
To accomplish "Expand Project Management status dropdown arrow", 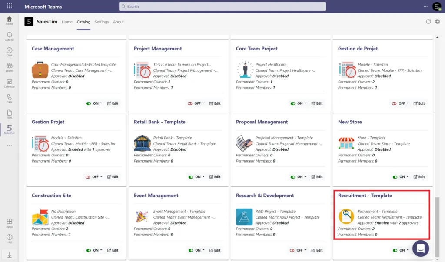I will [x=203, y=103].
